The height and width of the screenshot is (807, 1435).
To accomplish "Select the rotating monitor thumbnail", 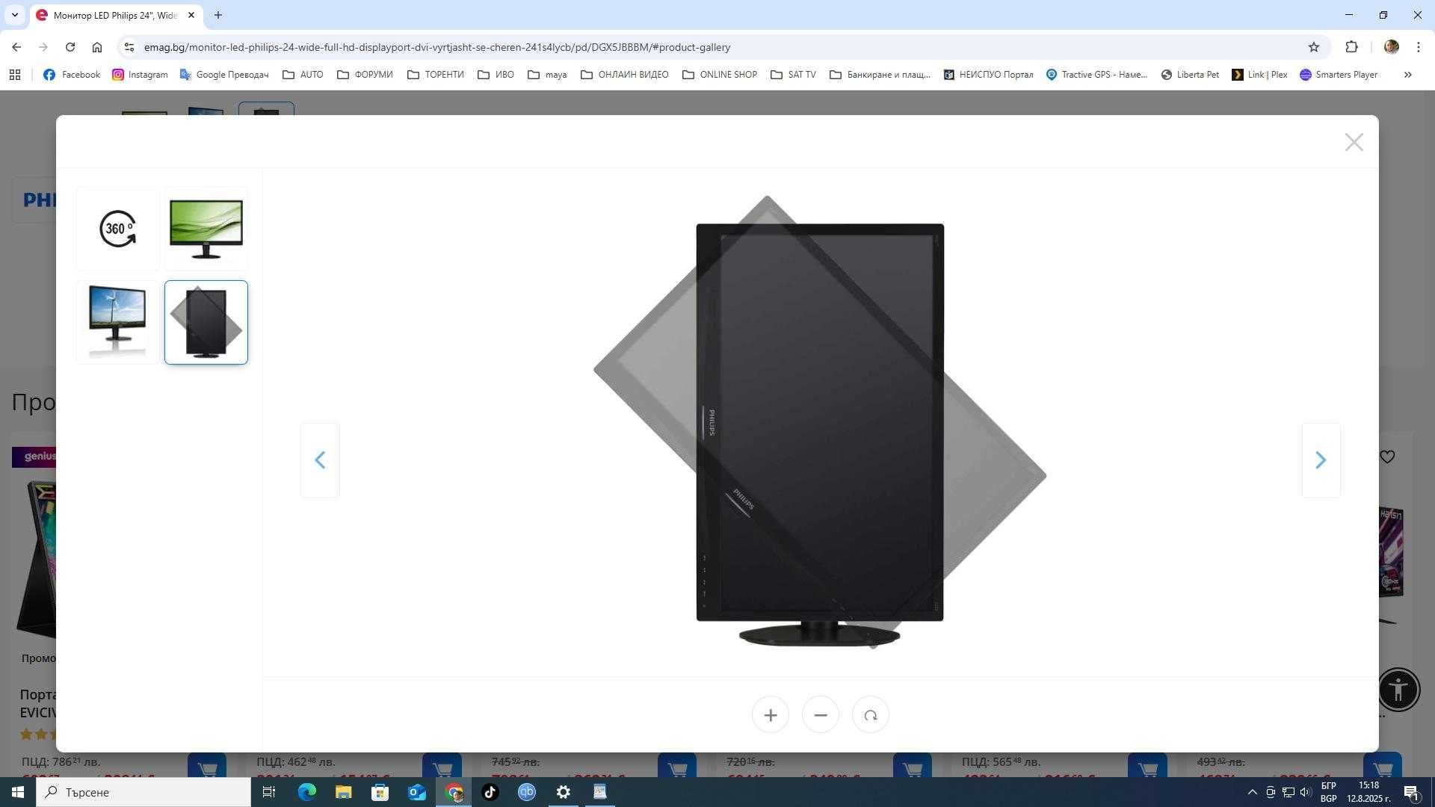I will click(206, 322).
